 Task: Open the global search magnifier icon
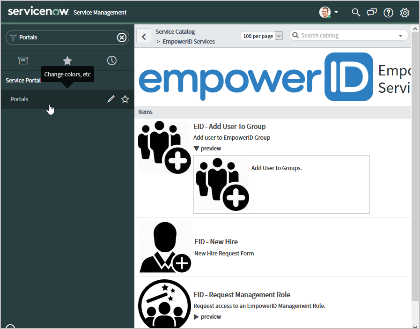(x=356, y=13)
